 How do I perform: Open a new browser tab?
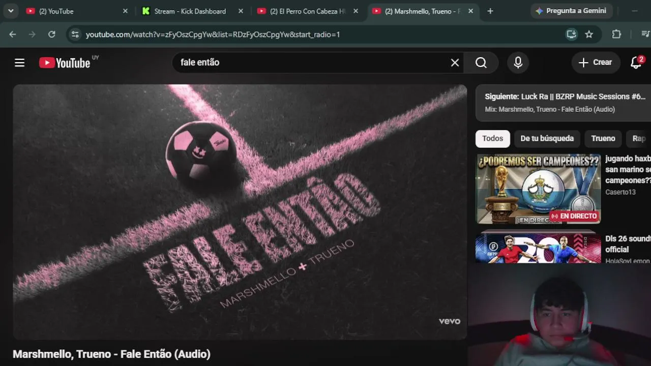point(490,11)
